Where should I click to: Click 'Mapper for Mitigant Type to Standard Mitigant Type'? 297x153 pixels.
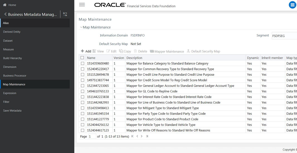pyautogui.click(x=163, y=108)
